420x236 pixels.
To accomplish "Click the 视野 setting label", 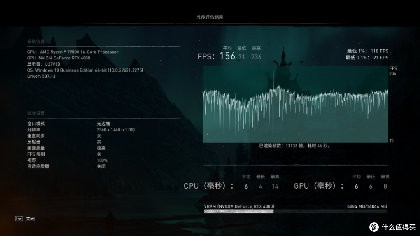I will coord(31,161).
